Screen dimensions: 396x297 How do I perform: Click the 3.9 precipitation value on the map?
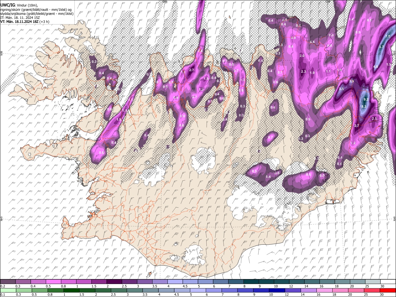point(351,81)
